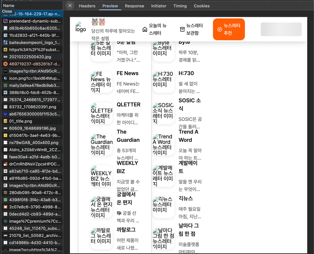Select nx79wGAB_400x400.png request row

coord(32,143)
